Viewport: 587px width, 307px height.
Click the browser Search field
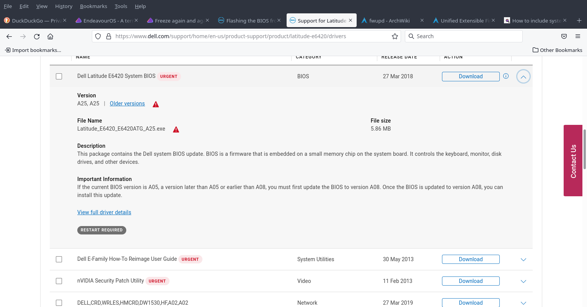coord(464,36)
